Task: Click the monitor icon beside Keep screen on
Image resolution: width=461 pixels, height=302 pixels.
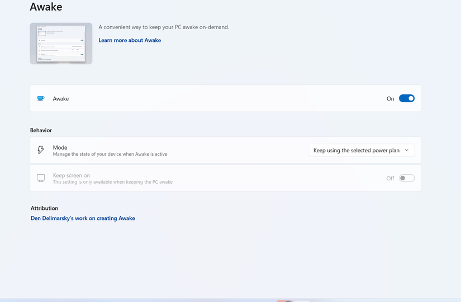Action: pos(41,178)
